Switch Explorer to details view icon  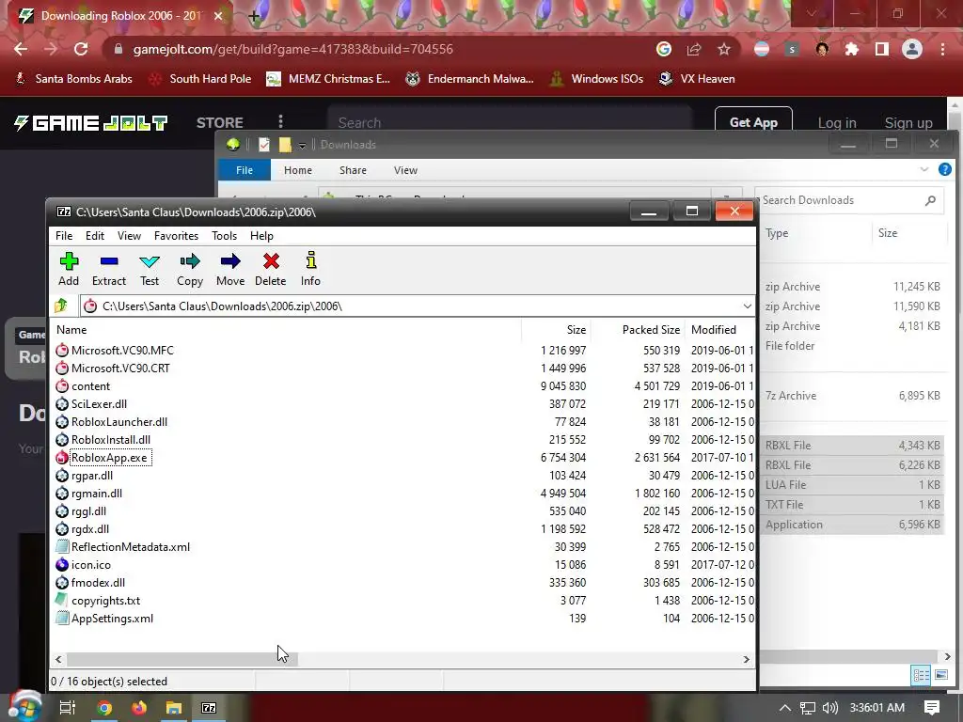[x=922, y=675]
